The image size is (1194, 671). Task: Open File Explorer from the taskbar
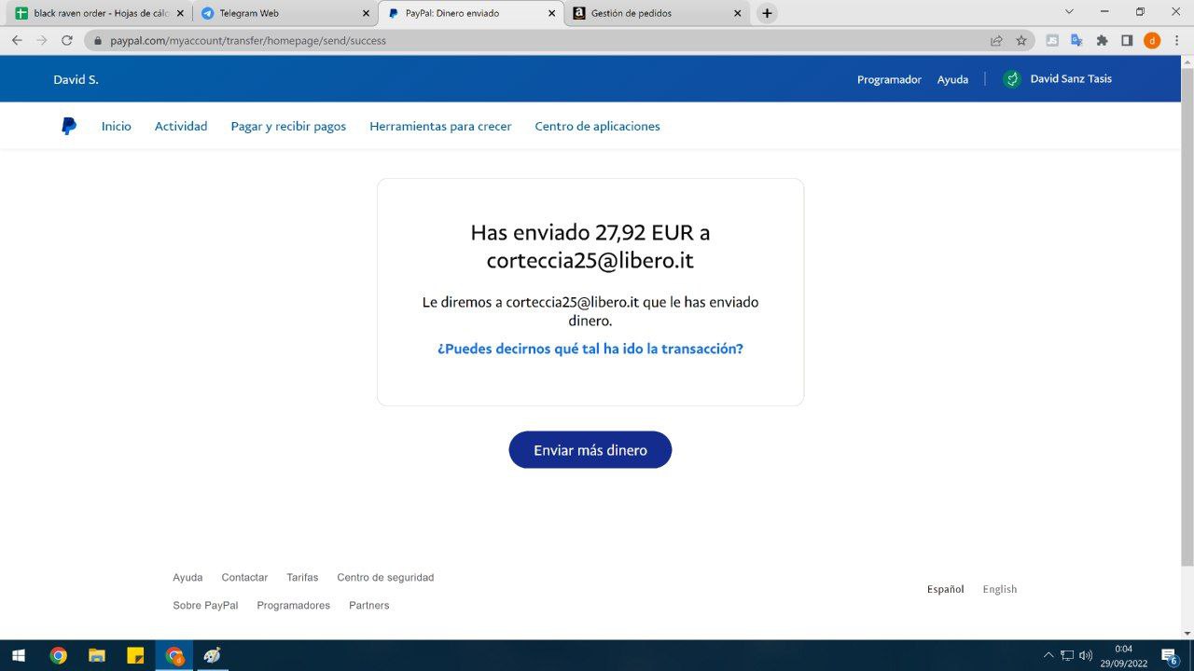pos(96,655)
